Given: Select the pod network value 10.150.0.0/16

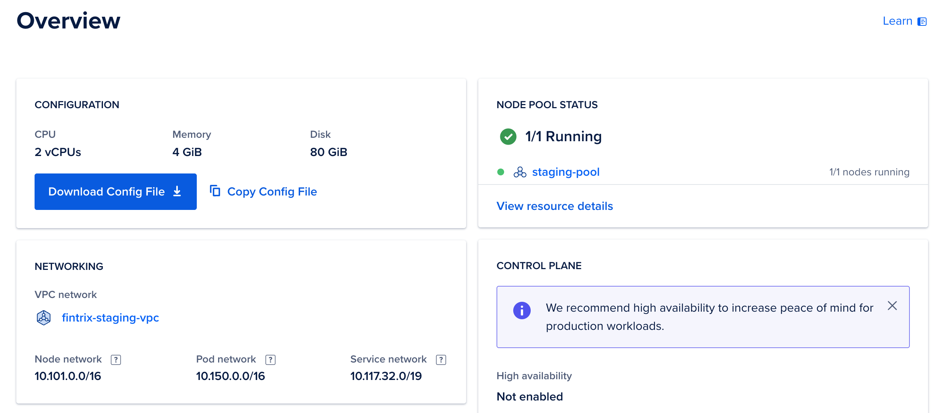Looking at the screenshot, I should (231, 376).
